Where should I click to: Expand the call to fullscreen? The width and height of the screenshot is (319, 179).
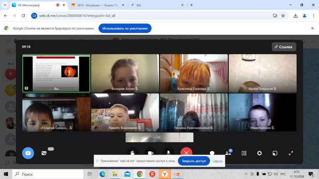[291, 153]
